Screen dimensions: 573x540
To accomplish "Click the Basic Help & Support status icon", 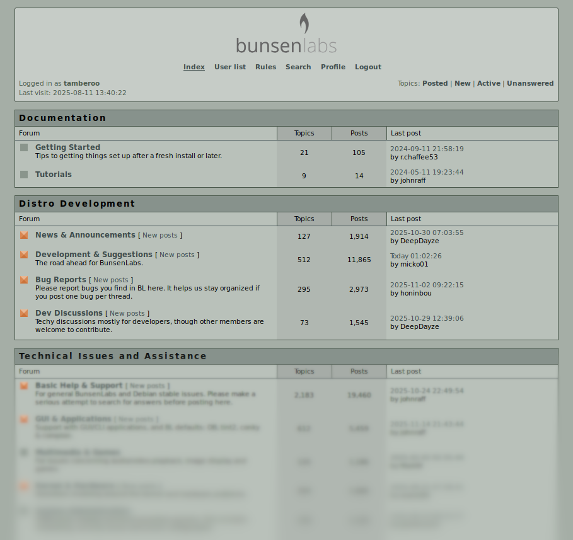I will click(24, 386).
